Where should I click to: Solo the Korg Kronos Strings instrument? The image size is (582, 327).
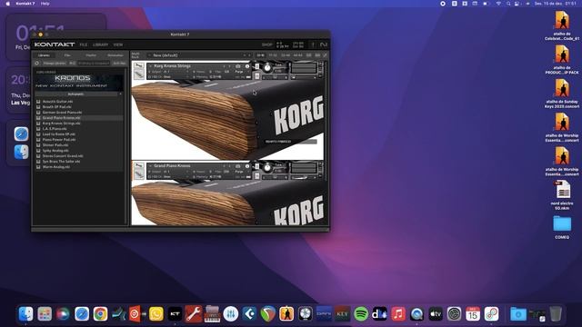click(x=256, y=66)
